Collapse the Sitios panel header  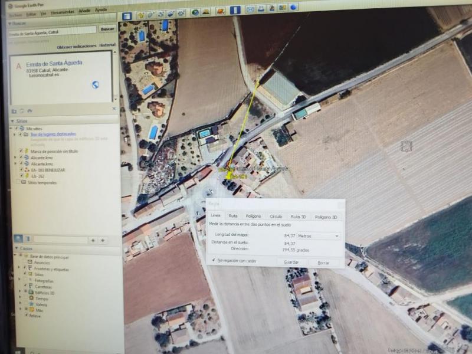click(x=12, y=120)
